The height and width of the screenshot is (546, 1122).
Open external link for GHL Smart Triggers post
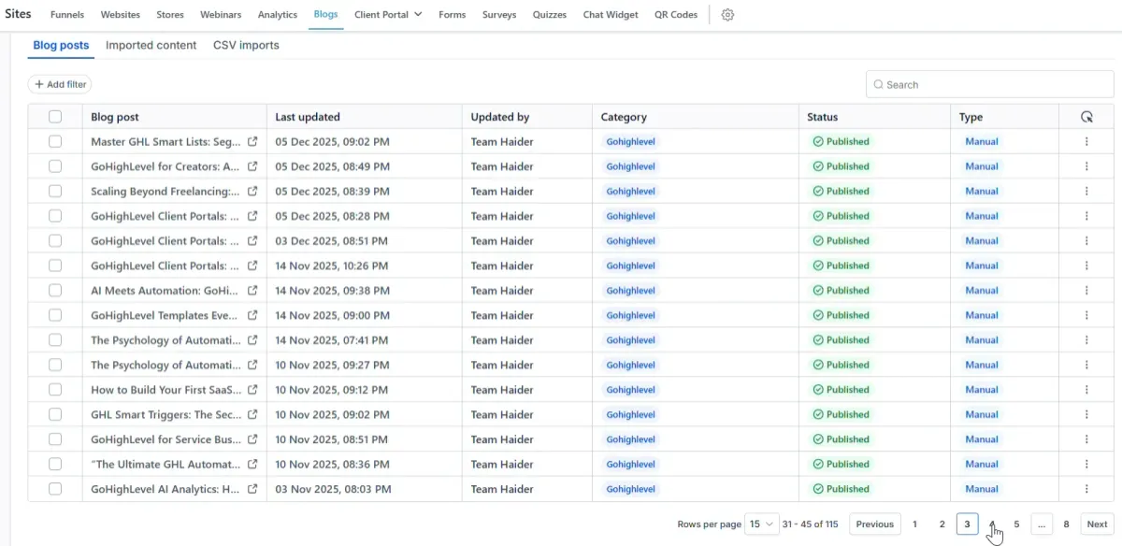(x=252, y=414)
